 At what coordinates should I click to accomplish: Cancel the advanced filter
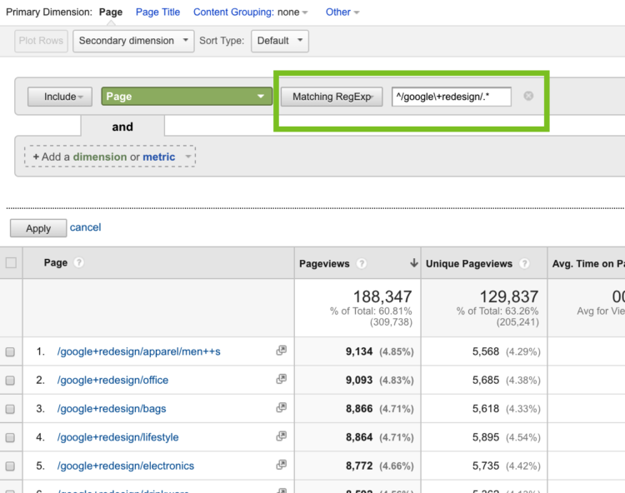tap(85, 227)
